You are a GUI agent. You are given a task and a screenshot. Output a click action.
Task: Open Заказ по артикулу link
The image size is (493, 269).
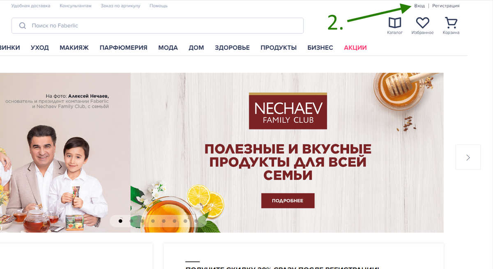[120, 6]
